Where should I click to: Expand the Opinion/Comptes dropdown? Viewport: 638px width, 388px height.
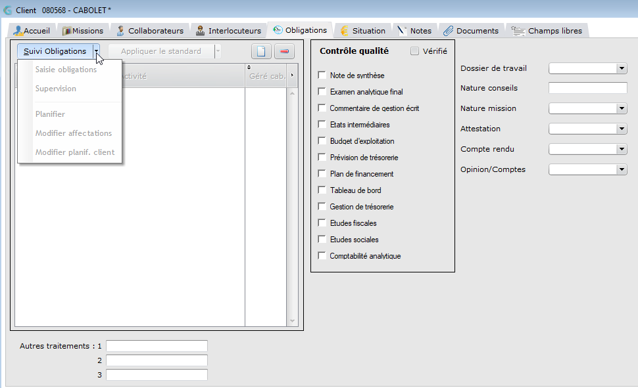tap(622, 169)
